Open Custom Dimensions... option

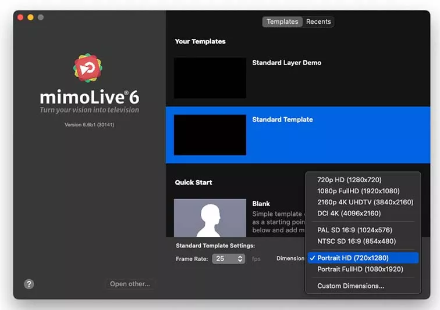pos(363,286)
